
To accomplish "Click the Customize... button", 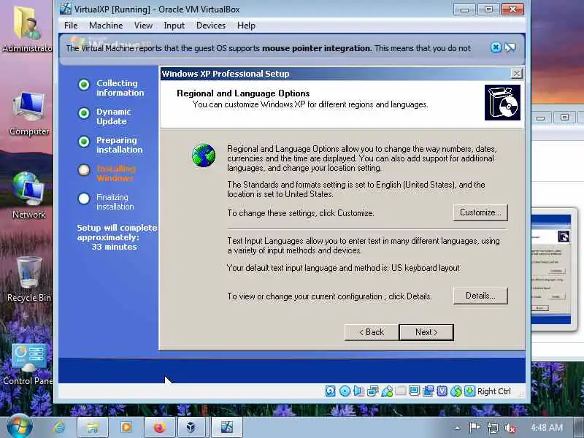I will coord(480,212).
